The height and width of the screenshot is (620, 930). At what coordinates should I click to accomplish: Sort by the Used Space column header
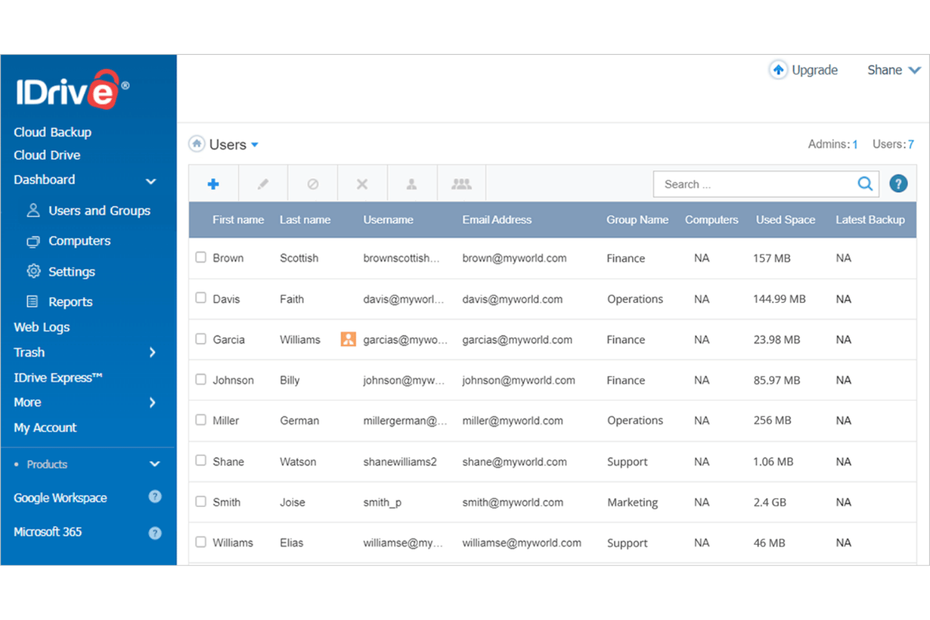pyautogui.click(x=785, y=220)
